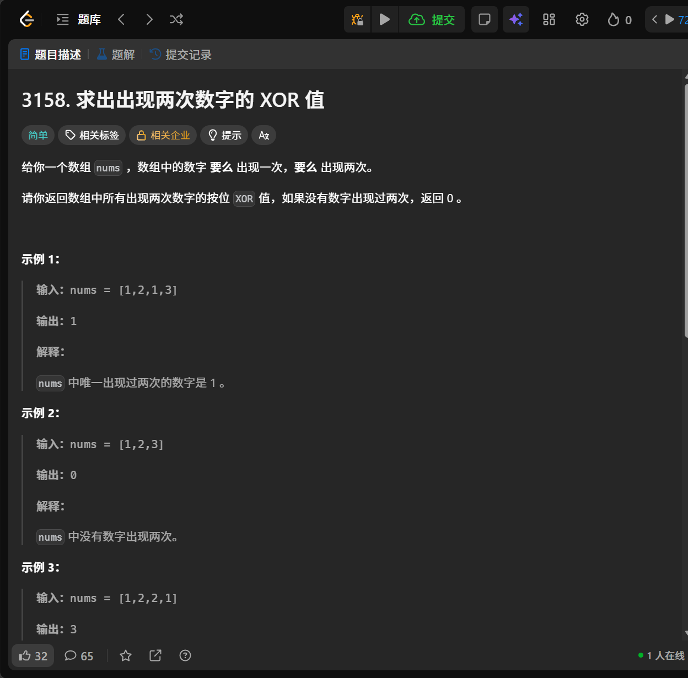Click the 简单 difficulty tag
Screen dimensions: 688x678
coord(38,135)
